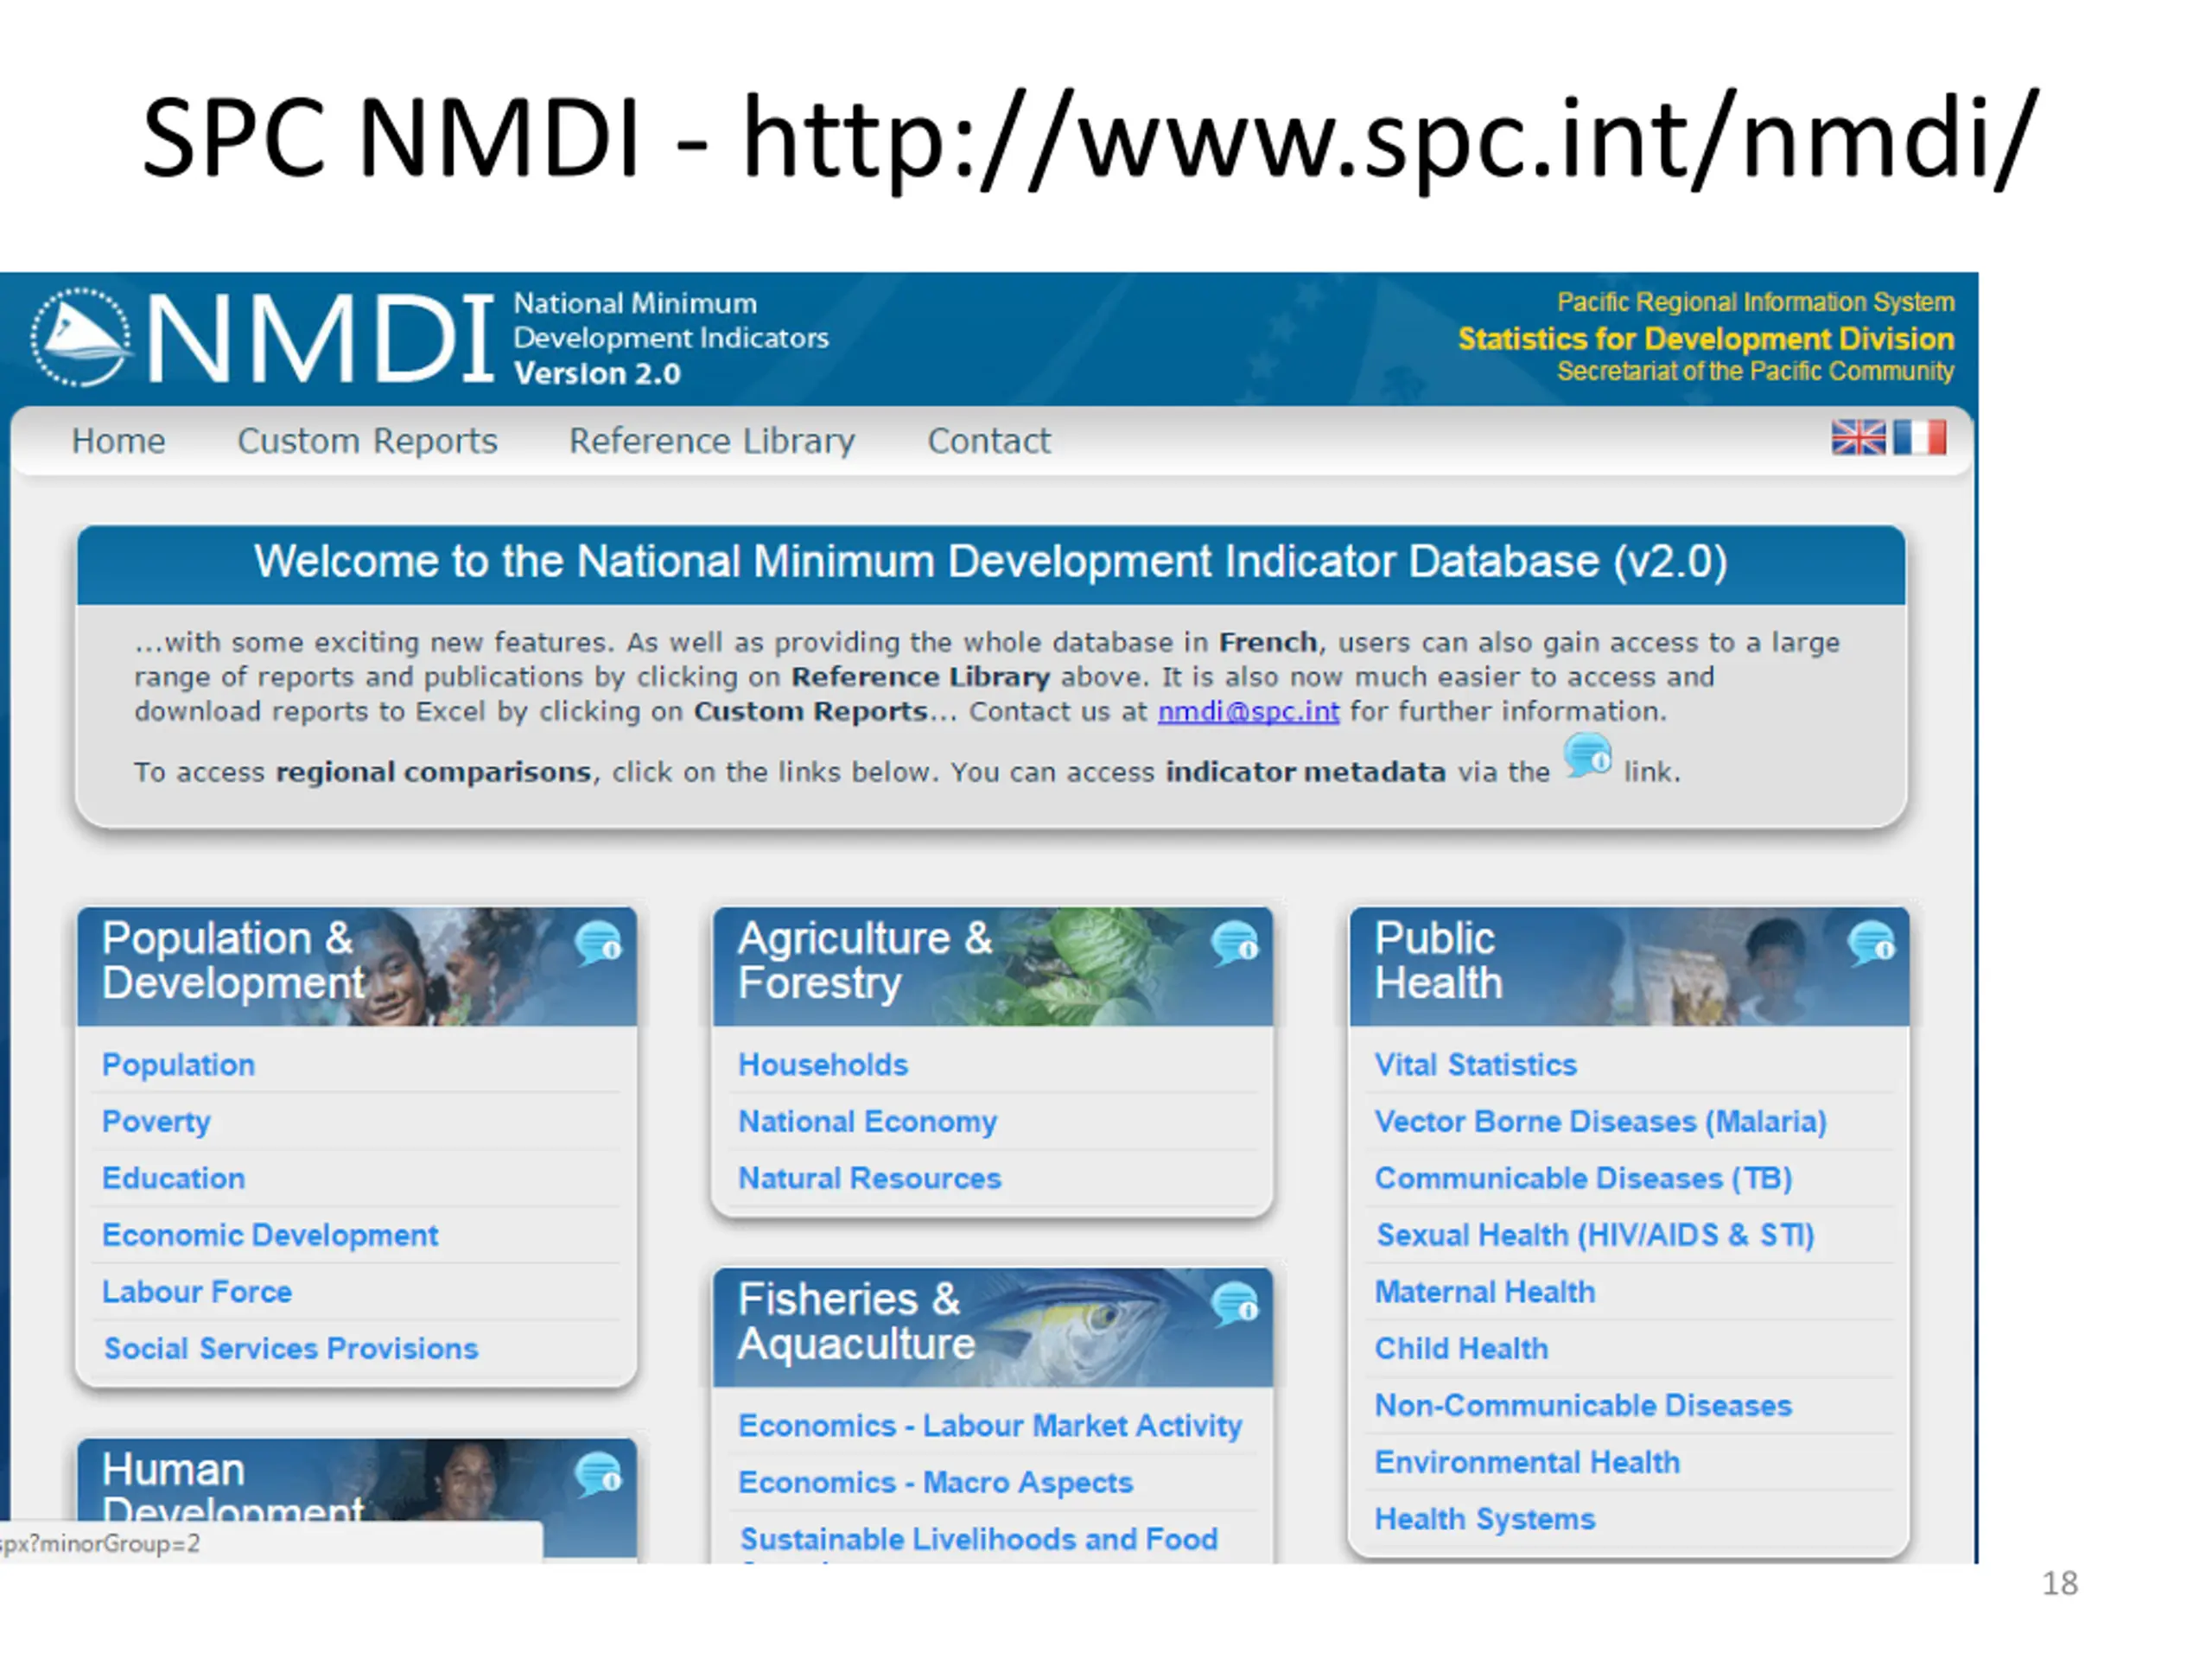This screenshot has height=1659, width=2212.
Task: Open the Custom Reports menu
Action: tap(367, 441)
